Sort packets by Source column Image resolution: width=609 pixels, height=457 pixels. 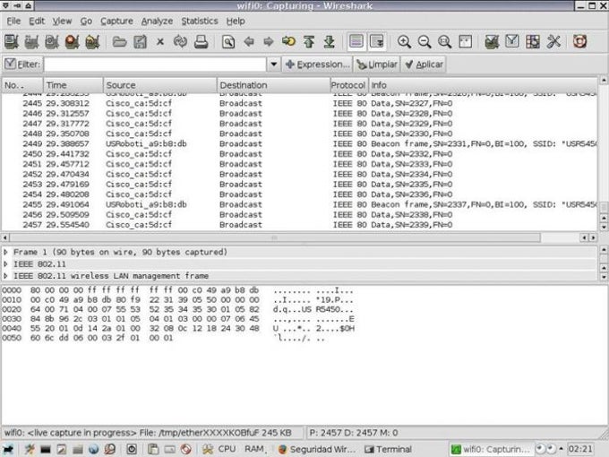click(160, 85)
